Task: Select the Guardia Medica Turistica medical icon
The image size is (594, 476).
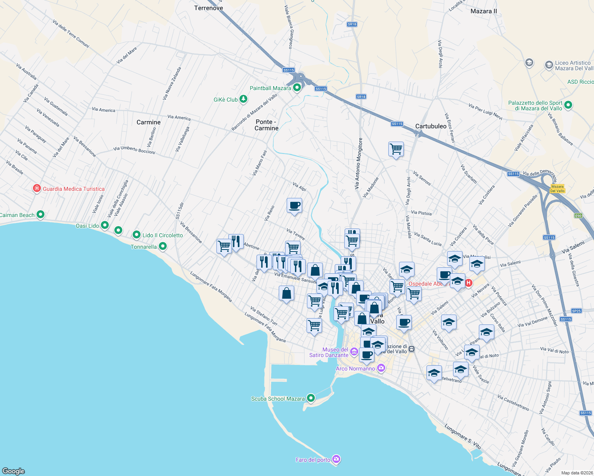Action: coord(37,188)
